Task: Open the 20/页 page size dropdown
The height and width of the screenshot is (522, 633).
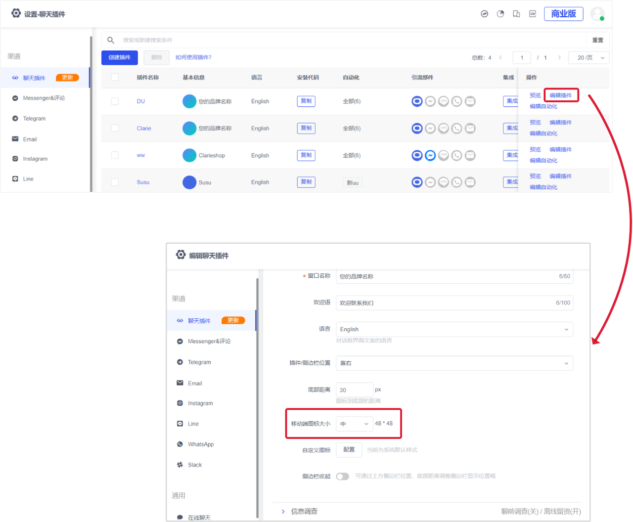Action: coord(589,58)
